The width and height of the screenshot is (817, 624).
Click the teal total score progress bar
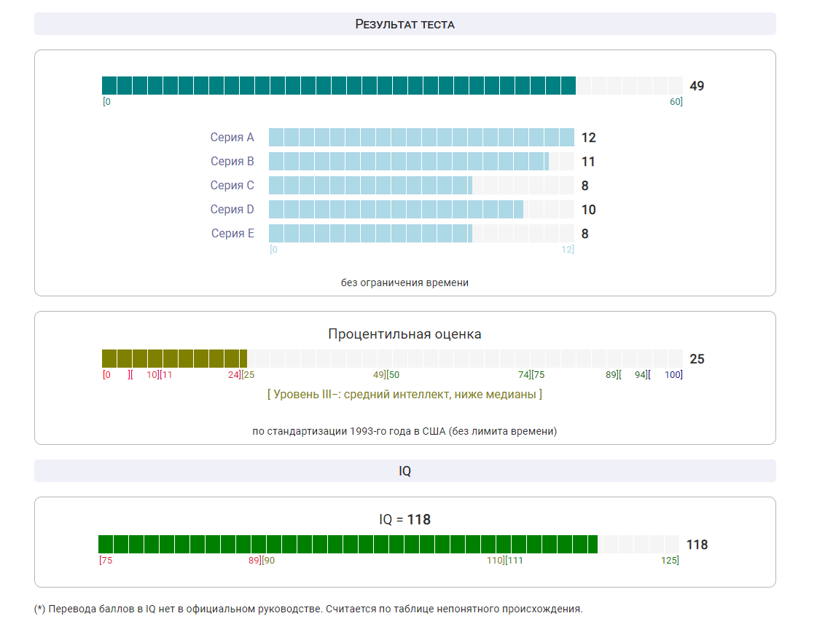click(x=338, y=86)
